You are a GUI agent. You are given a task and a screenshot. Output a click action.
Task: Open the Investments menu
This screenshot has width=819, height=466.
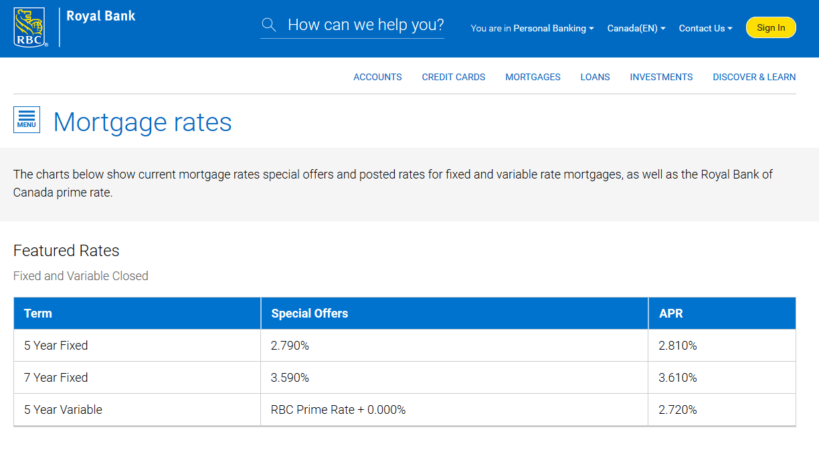coord(661,77)
